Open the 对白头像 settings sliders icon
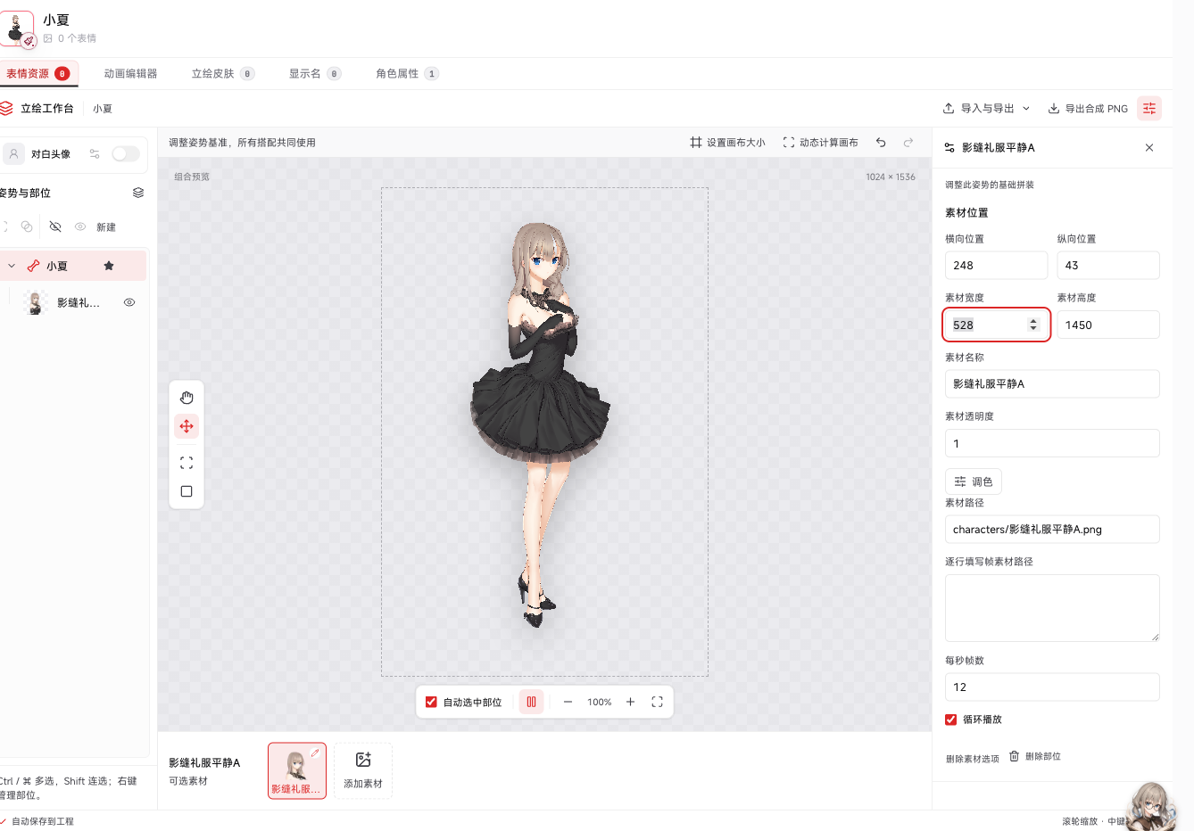The width and height of the screenshot is (1194, 831). (x=95, y=154)
